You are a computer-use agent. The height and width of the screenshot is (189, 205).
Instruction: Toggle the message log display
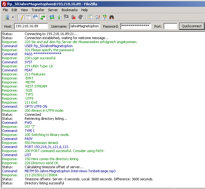[x=21, y=17]
